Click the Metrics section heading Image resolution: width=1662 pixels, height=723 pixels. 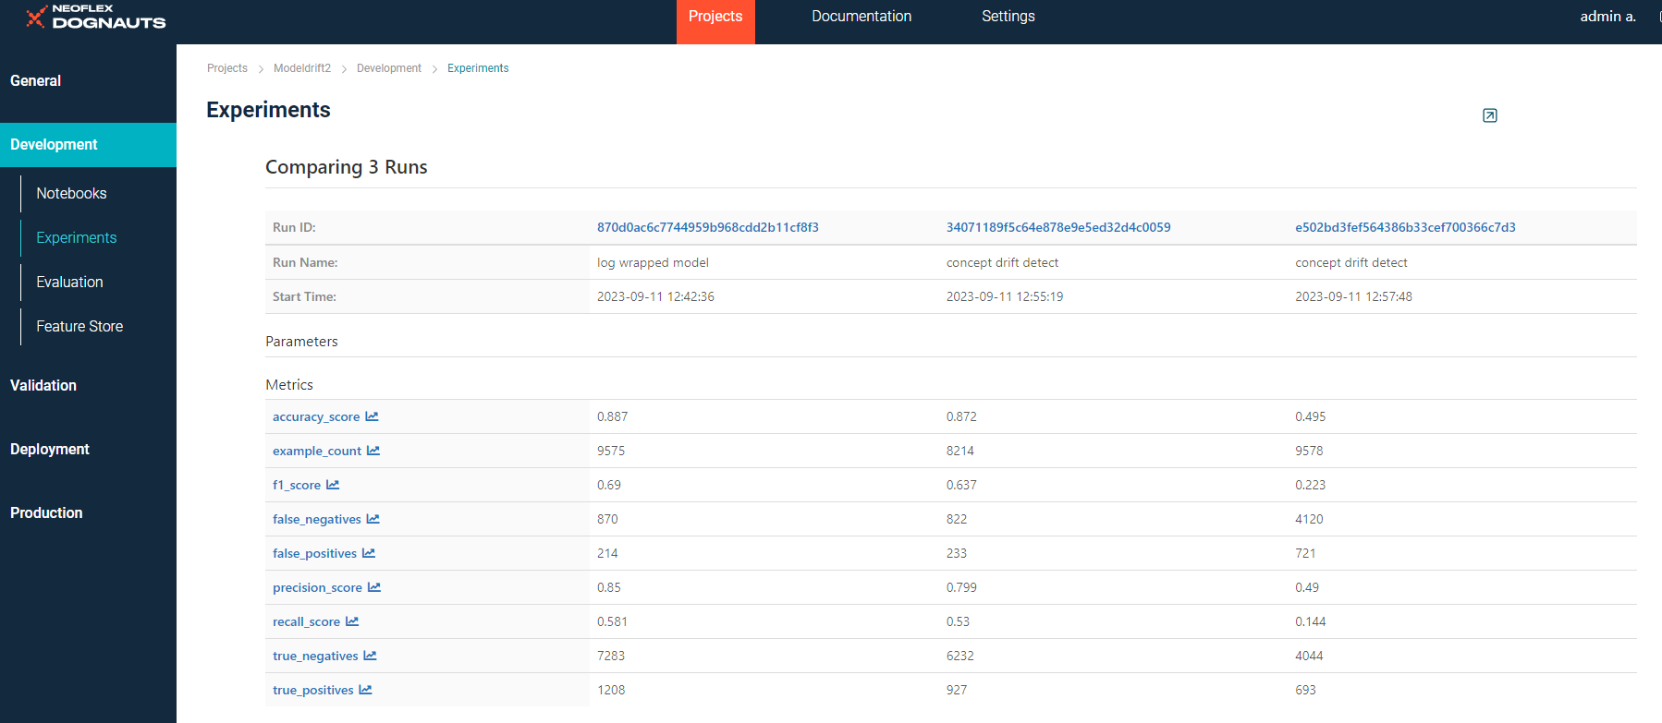tap(289, 385)
